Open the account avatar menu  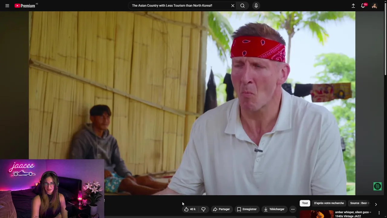click(374, 5)
